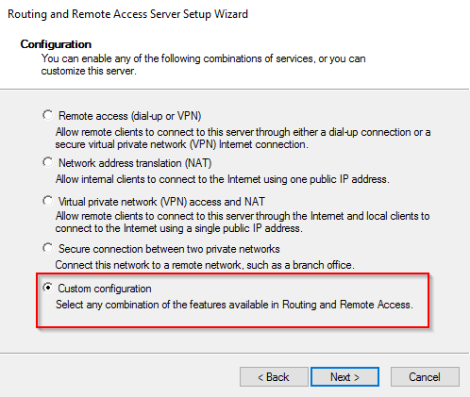
Task: Go back with the Back button
Action: pos(274,377)
